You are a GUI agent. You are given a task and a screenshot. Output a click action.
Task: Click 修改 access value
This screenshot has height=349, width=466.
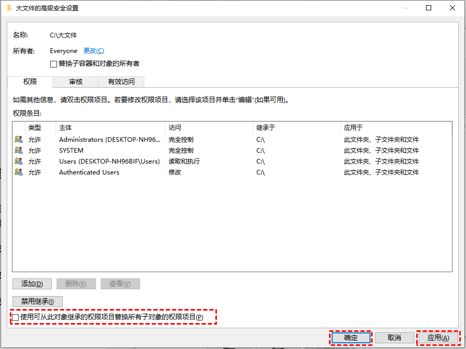[175, 172]
